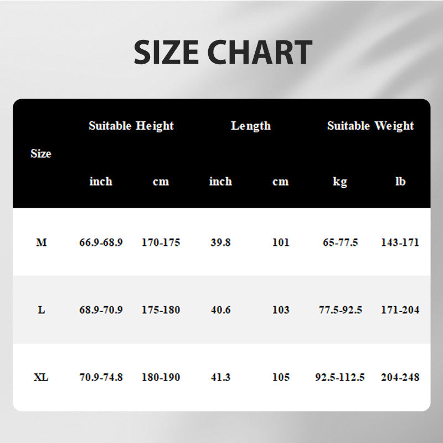Viewport: 443px width, 443px height.
Task: Click the 92.5-112.5 kg weight cell
Action: point(340,378)
